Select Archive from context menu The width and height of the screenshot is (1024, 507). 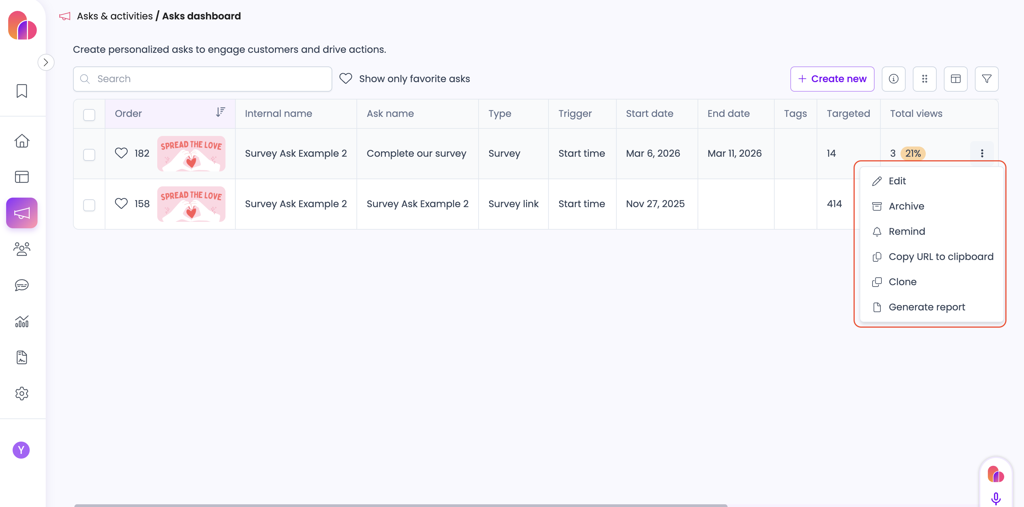coord(906,206)
